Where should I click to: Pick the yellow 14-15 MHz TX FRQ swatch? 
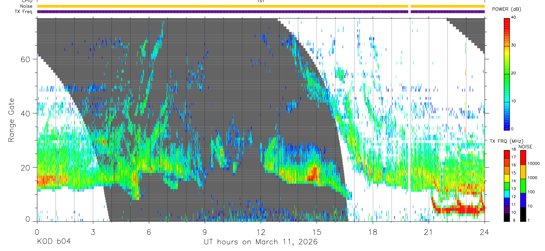[507, 178]
